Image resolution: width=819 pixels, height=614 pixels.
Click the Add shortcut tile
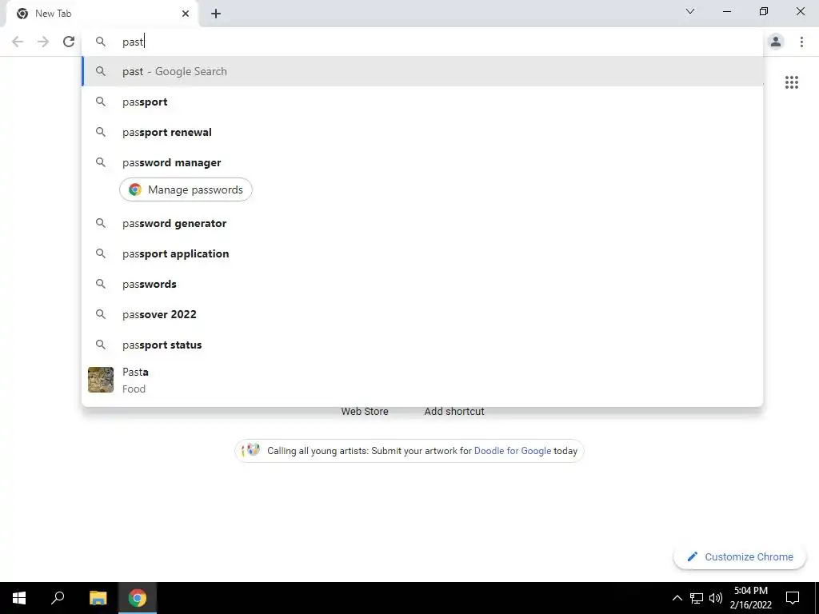[x=454, y=412]
